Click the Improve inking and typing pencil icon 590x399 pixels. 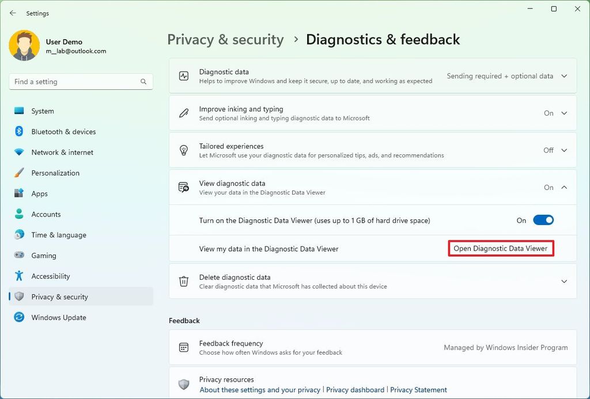click(184, 113)
